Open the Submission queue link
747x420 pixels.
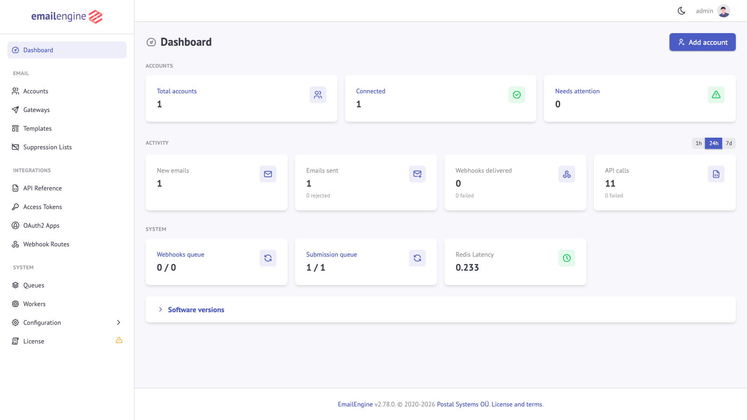(x=331, y=254)
